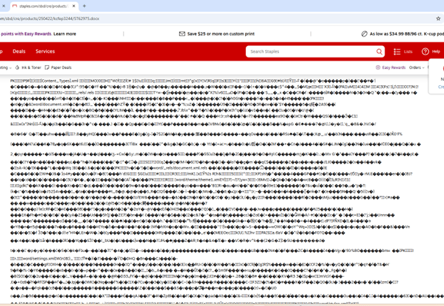Click the address bar URL
This screenshot has height=306, width=444.
click(49, 19)
